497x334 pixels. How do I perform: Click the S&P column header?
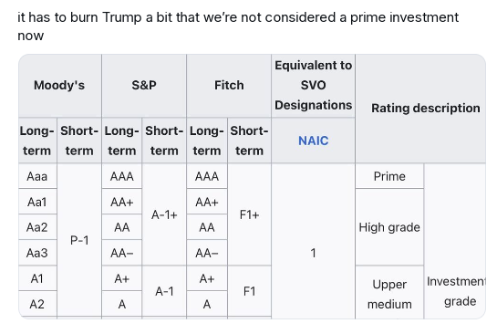tap(144, 85)
